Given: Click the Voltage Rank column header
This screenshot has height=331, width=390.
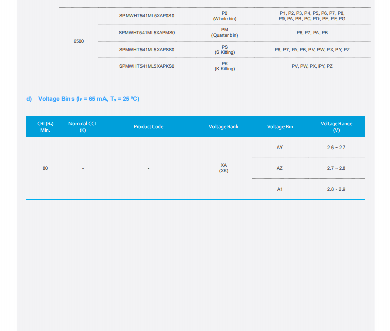Looking at the screenshot, I should [x=224, y=127].
